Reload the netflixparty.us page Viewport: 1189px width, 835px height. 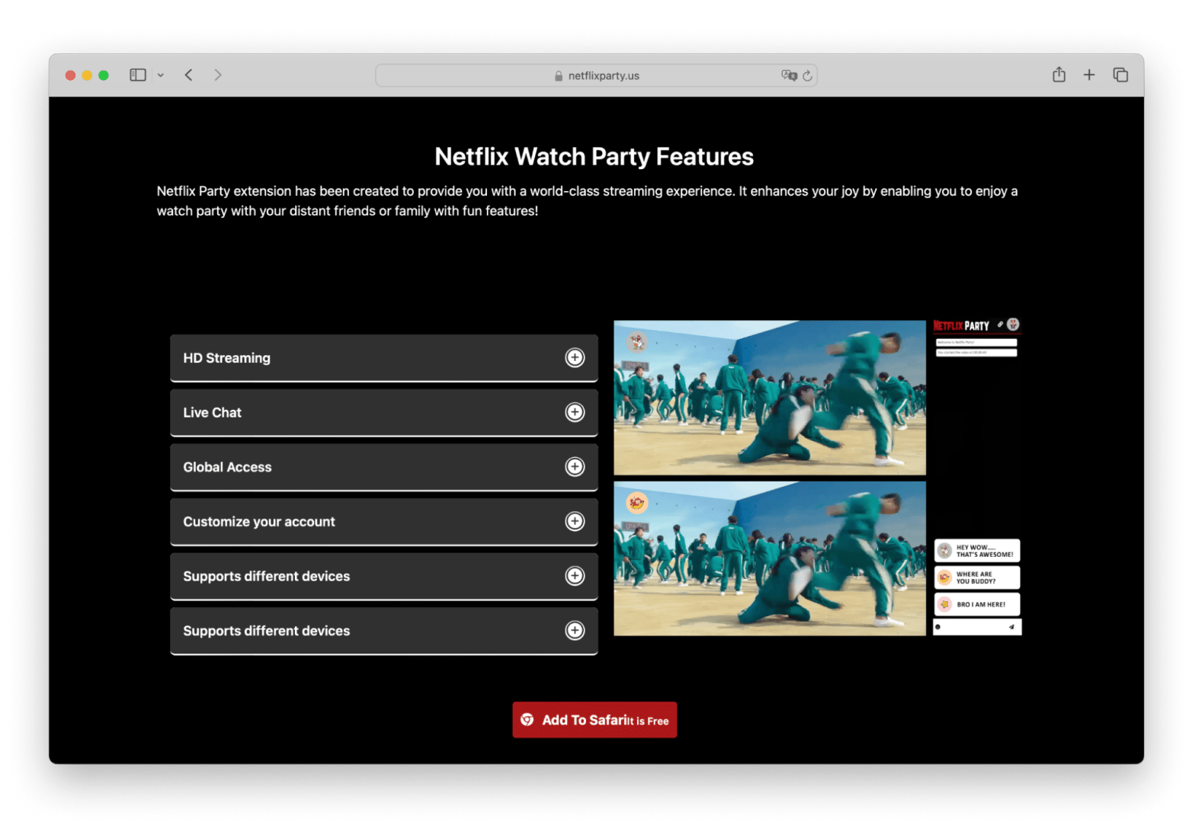coord(807,75)
